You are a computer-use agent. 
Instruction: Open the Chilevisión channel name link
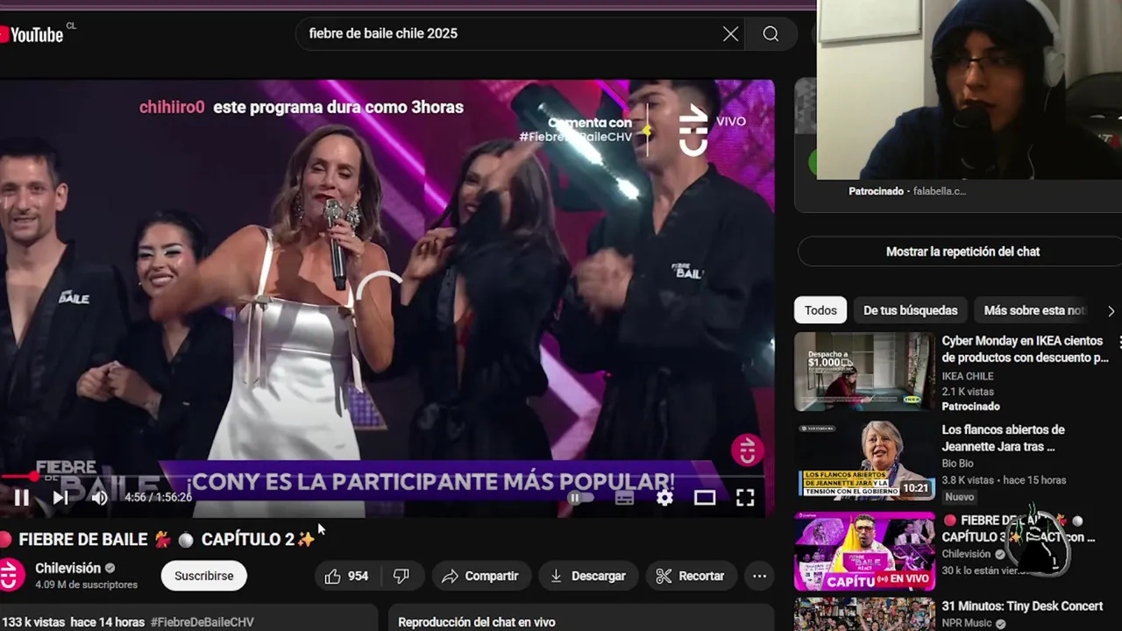(67, 568)
